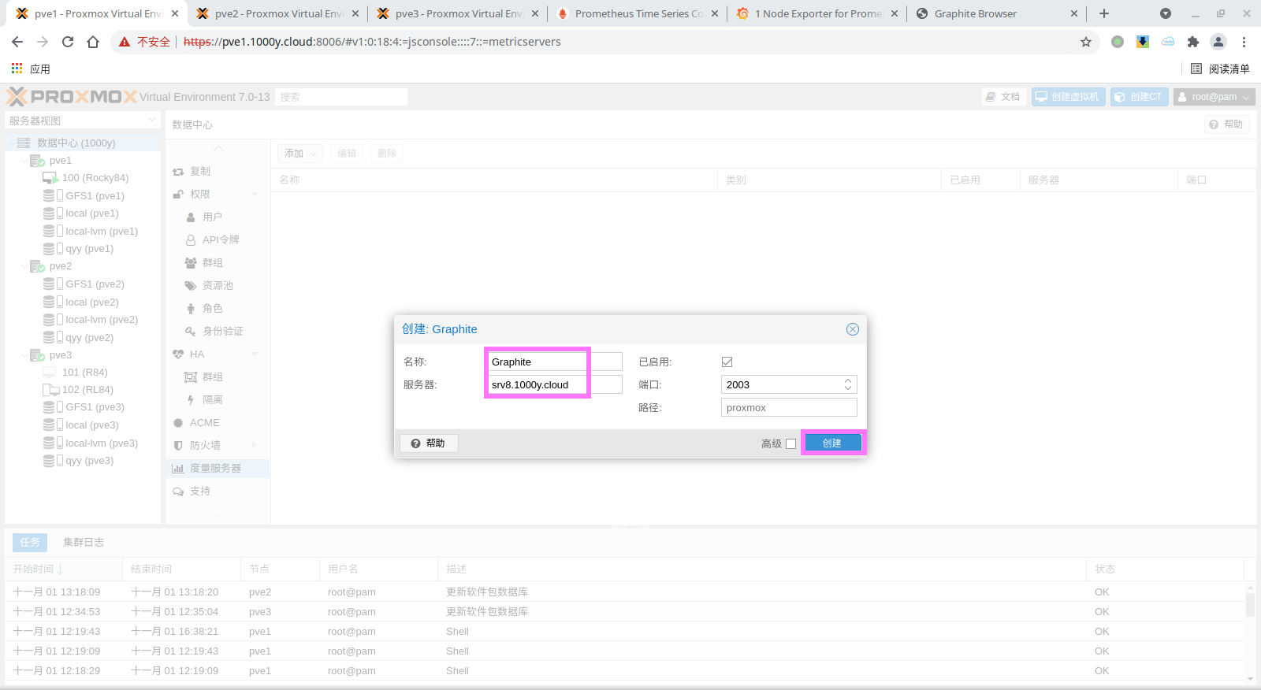The image size is (1261, 690).
Task: Reload the page in browser
Action: point(68,42)
